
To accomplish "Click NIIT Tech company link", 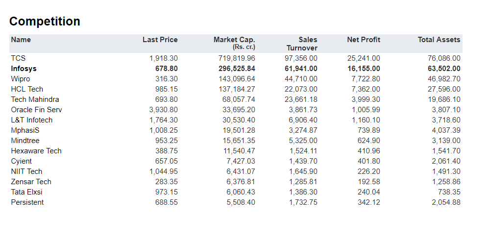I will [26, 171].
